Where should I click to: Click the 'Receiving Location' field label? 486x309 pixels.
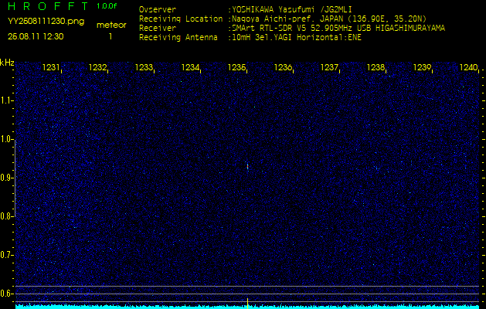pos(181,19)
